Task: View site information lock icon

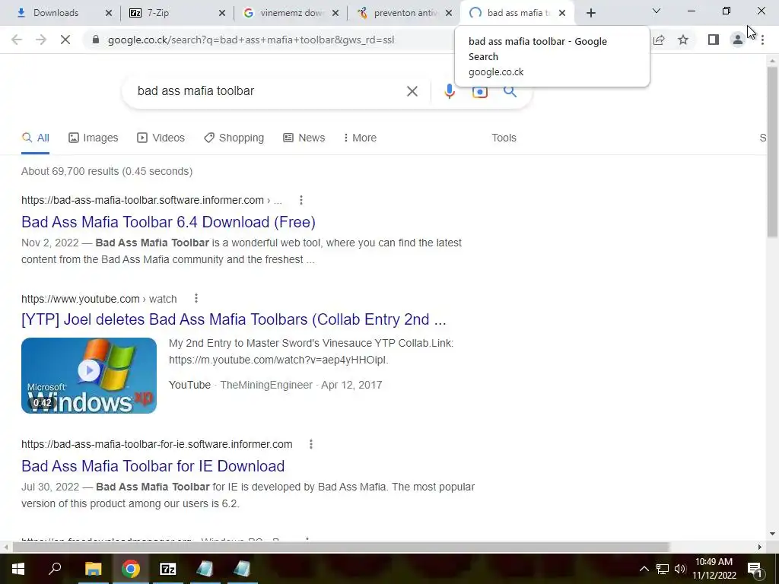Action: click(x=96, y=40)
